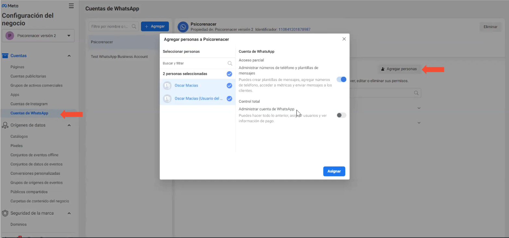
Task: Open Páginas in the sidebar
Action: (x=17, y=67)
